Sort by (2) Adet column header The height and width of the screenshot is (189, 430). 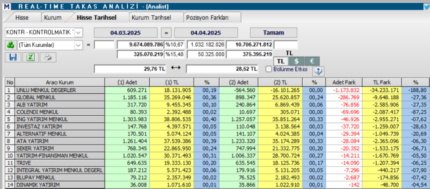coord(239,82)
